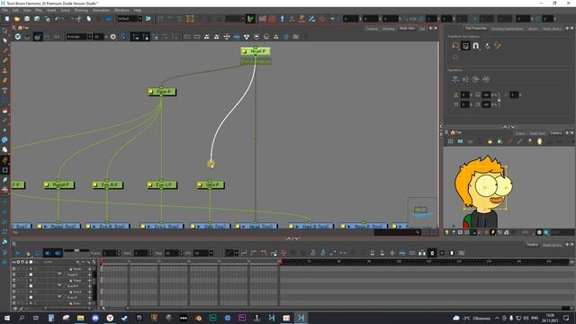Switch to the Node View tab above graph
This screenshot has height=324, width=576.
pos(407,28)
